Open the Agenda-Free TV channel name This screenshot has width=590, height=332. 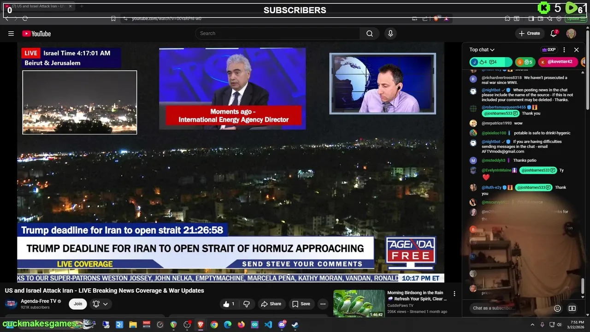pos(39,301)
